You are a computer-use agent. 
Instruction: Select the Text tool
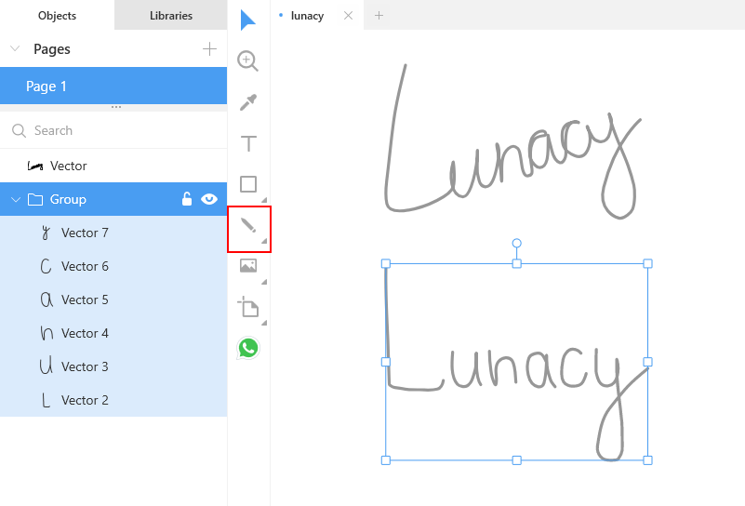click(248, 143)
